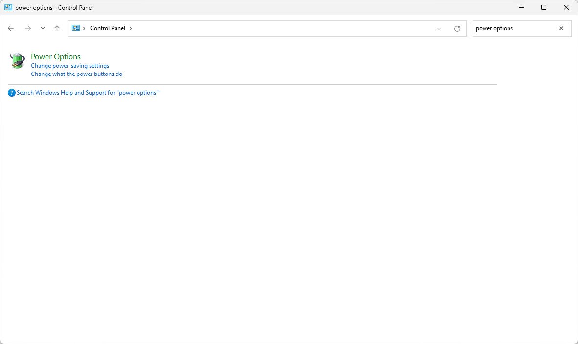Click the Forward navigation arrow
578x344 pixels.
coord(27,28)
